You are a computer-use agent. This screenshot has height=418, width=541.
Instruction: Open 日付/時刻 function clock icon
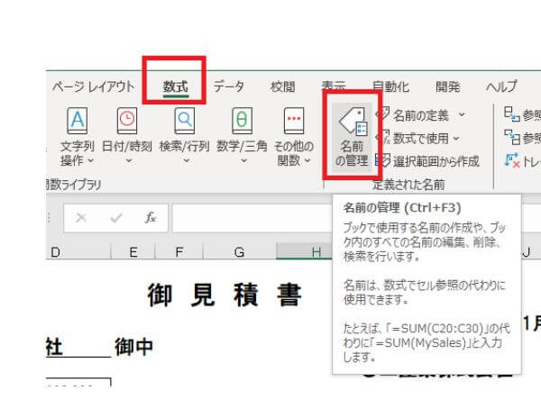127,121
